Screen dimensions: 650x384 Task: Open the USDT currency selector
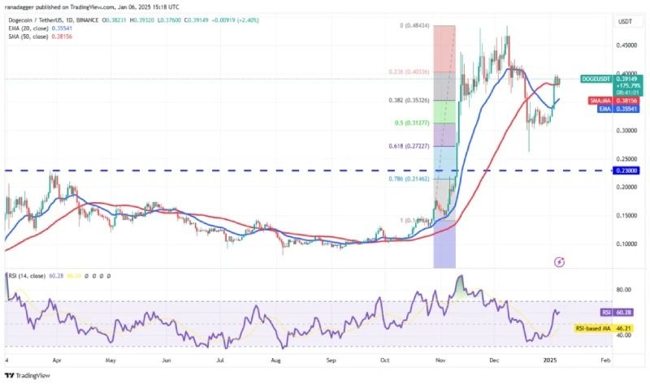click(625, 22)
